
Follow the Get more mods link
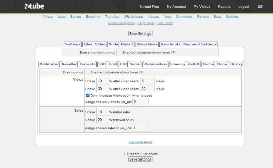[140, 142]
